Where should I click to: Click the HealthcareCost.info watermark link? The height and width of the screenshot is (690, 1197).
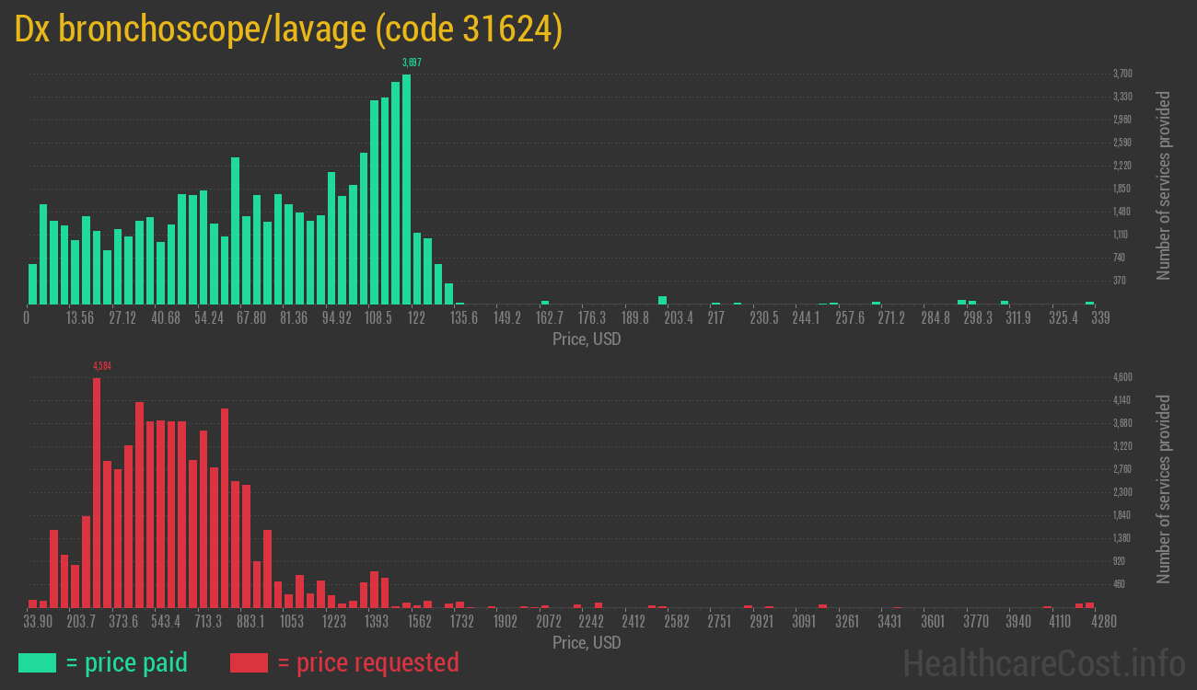coord(1043,662)
